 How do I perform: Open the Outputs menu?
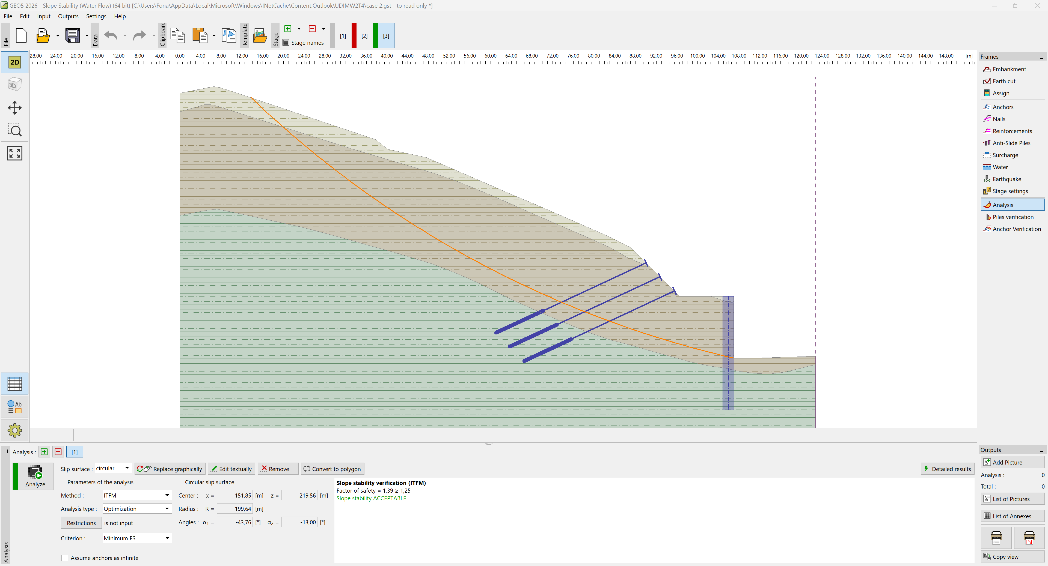68,16
